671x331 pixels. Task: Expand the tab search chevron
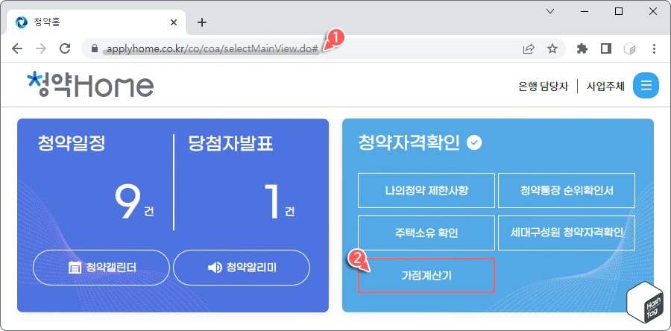551,11
